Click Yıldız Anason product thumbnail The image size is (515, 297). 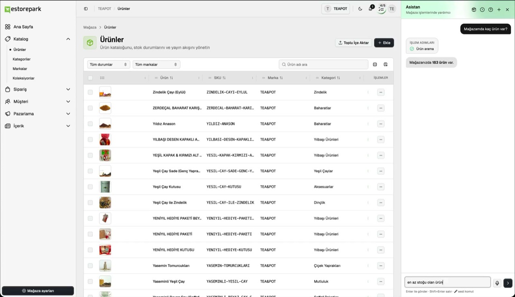(105, 124)
